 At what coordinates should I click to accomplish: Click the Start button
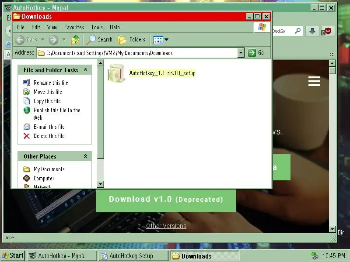point(13,255)
